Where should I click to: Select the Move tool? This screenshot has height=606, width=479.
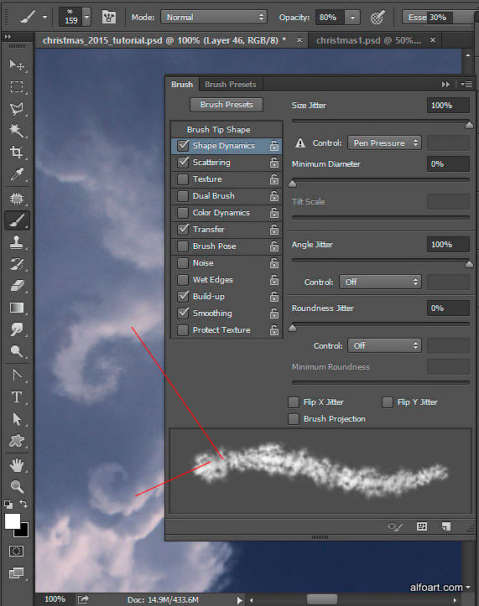click(17, 65)
